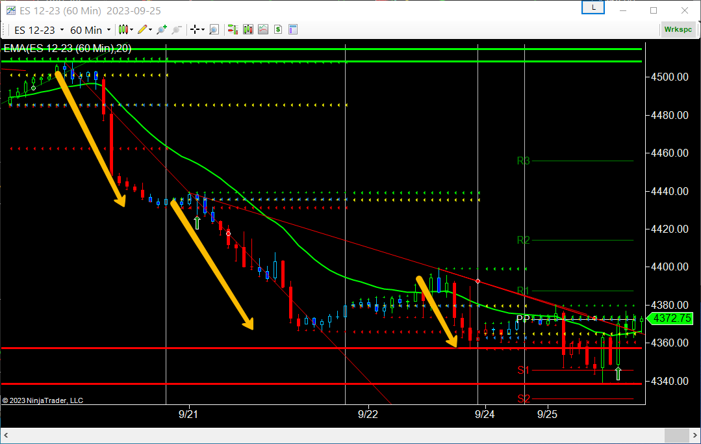Expand the 60 Min interval selector
Viewport: 701px width, 444px height.
[x=108, y=30]
